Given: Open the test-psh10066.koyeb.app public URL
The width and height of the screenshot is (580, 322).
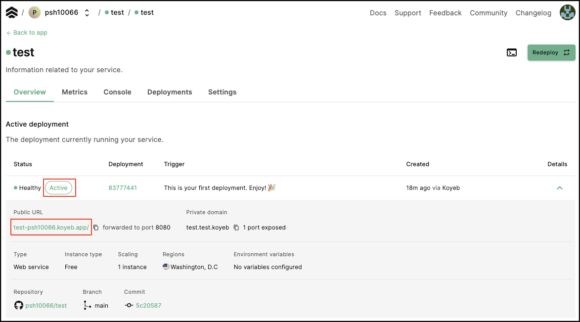Looking at the screenshot, I should point(51,227).
